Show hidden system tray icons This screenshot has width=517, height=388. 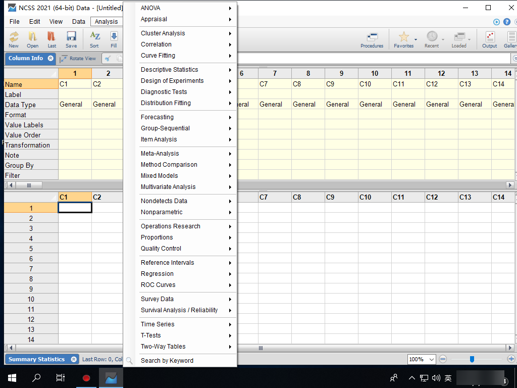pyautogui.click(x=412, y=378)
